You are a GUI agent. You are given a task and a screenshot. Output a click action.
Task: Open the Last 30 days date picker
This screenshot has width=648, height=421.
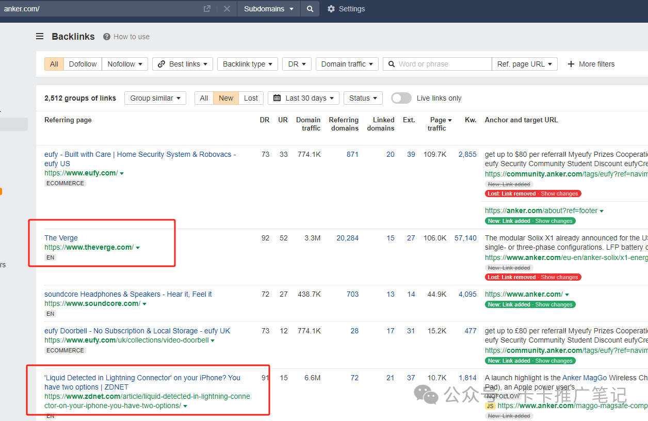[303, 98]
